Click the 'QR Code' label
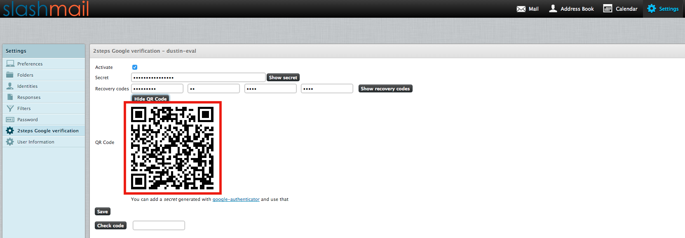Image resolution: width=685 pixels, height=238 pixels. tap(105, 142)
